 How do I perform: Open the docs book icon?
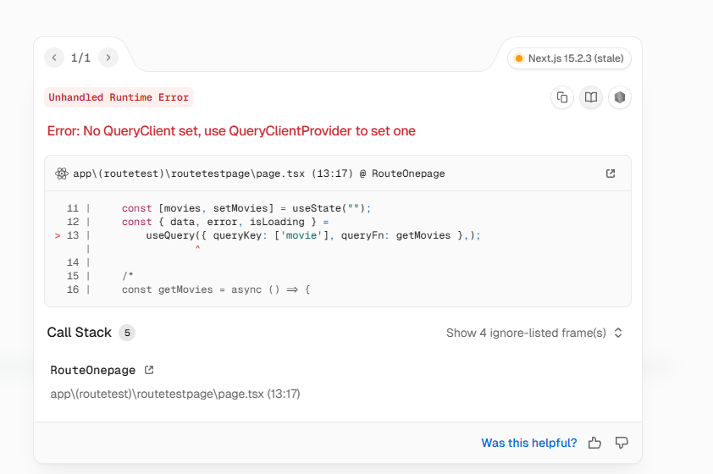pos(591,97)
